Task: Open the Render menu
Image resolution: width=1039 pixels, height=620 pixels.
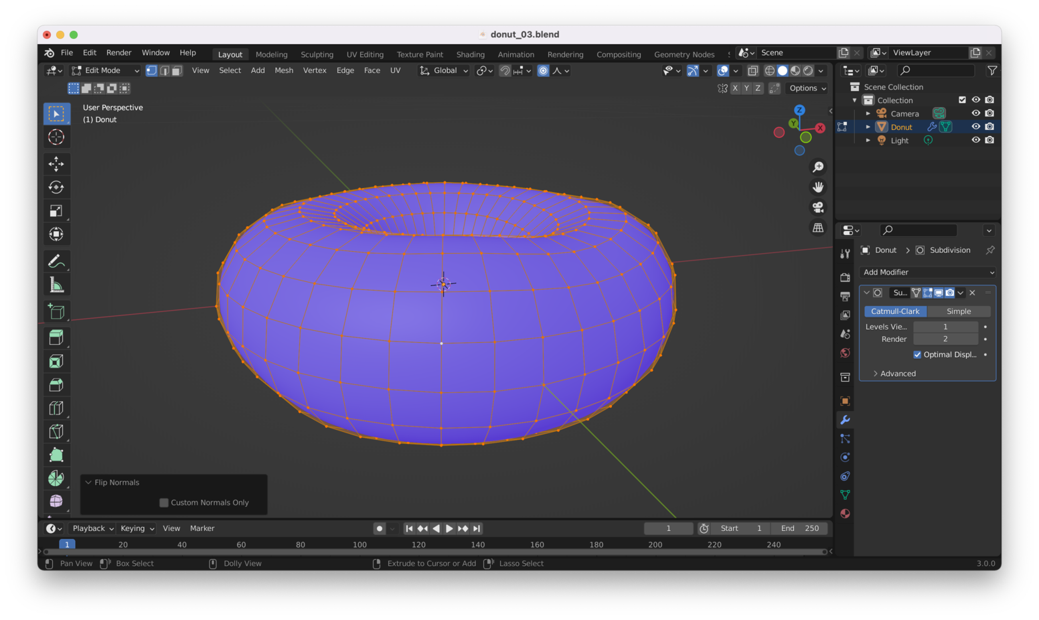Action: (118, 52)
